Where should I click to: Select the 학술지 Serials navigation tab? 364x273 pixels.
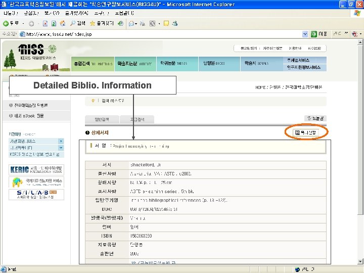pyautogui.click(x=262, y=64)
